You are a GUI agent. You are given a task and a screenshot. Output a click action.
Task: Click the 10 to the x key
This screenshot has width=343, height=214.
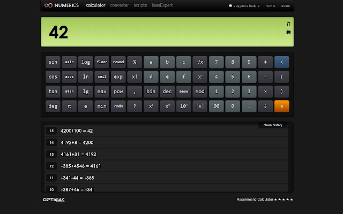(184, 106)
